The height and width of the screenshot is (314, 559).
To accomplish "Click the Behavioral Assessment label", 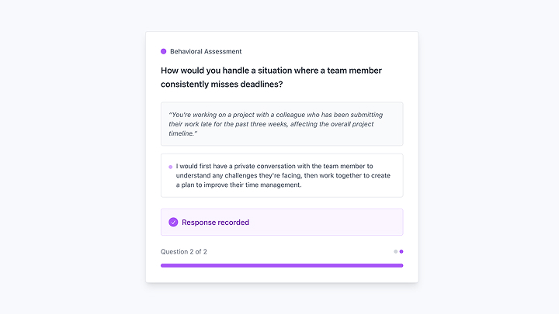I will click(206, 51).
